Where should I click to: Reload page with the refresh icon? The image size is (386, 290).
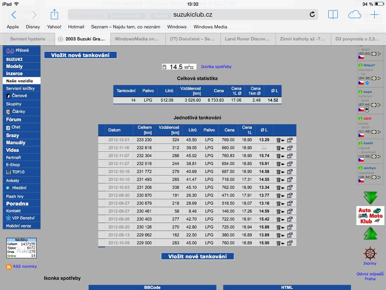312,15
